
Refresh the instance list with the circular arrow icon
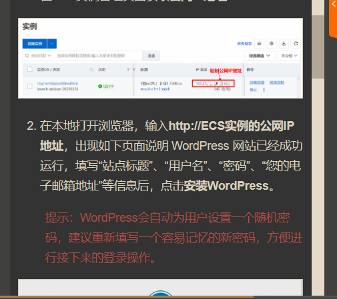pos(296,43)
